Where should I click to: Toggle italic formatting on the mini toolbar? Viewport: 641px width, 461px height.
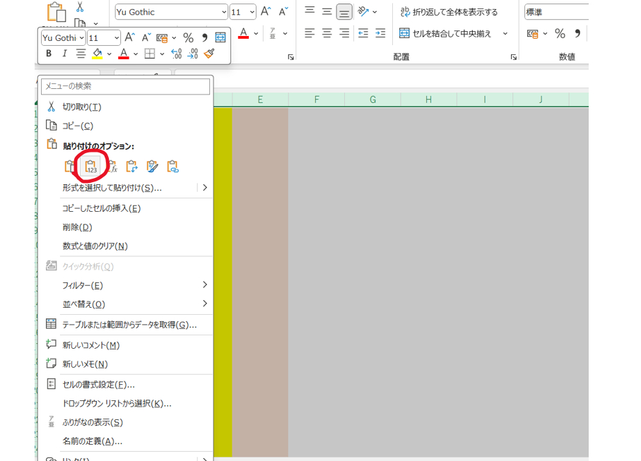click(64, 53)
